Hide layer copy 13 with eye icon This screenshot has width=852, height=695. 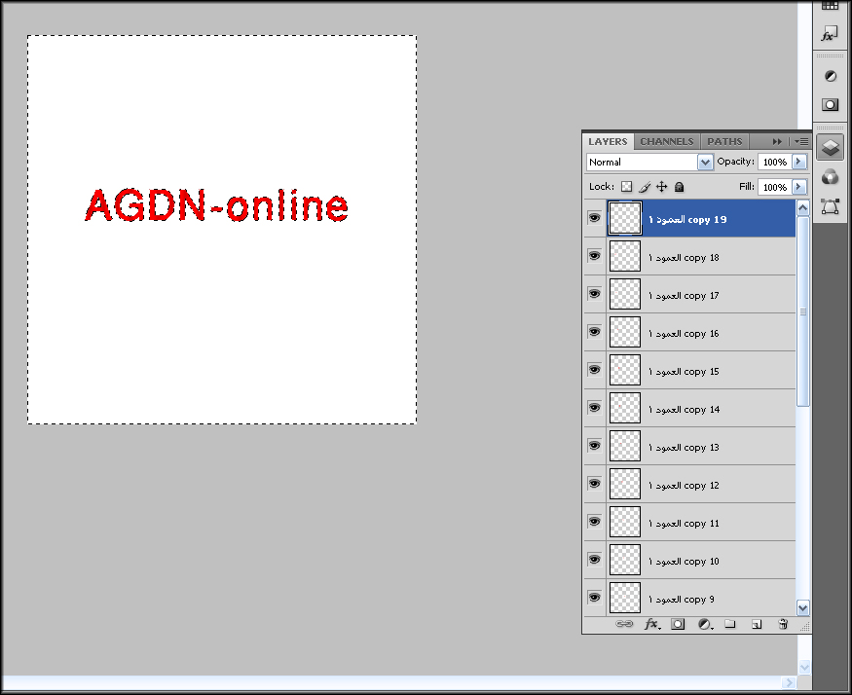click(594, 446)
